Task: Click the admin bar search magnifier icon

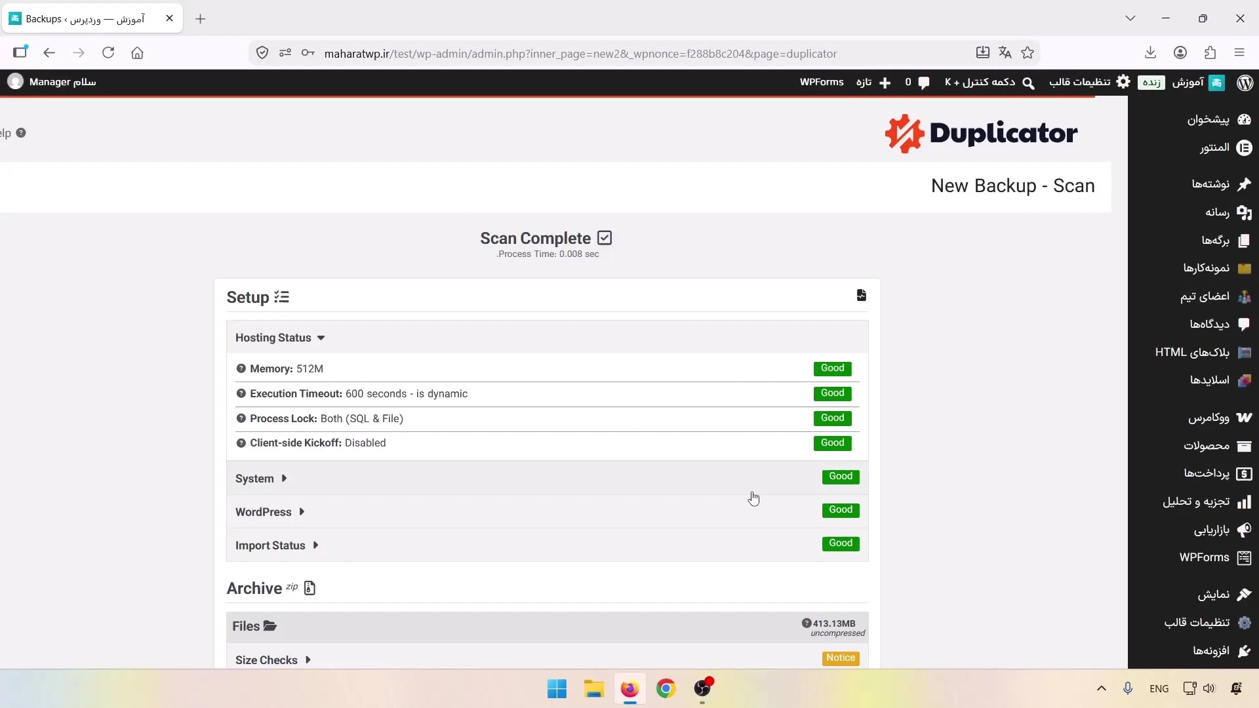Action: coord(1028,83)
